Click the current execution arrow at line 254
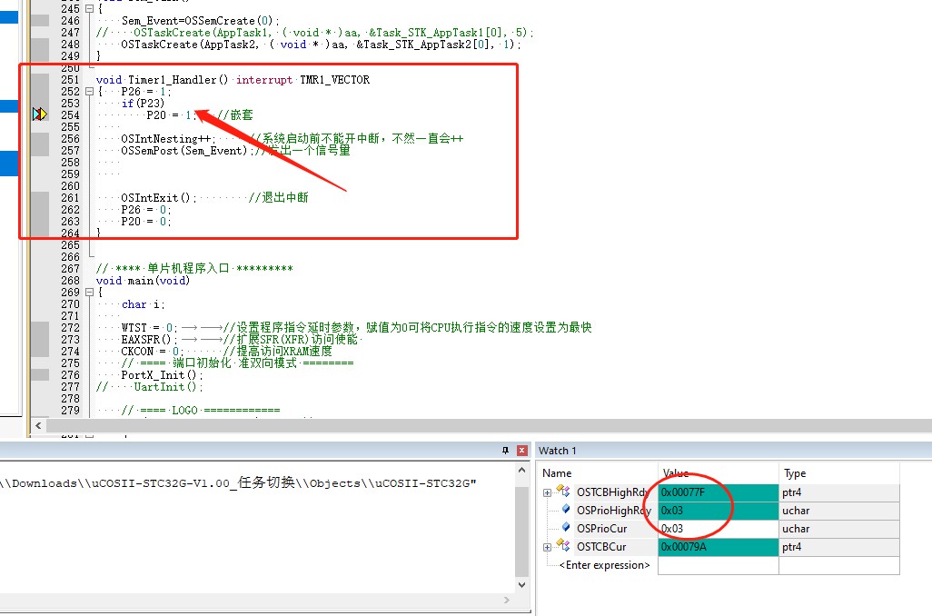932x616 pixels. coord(40,114)
